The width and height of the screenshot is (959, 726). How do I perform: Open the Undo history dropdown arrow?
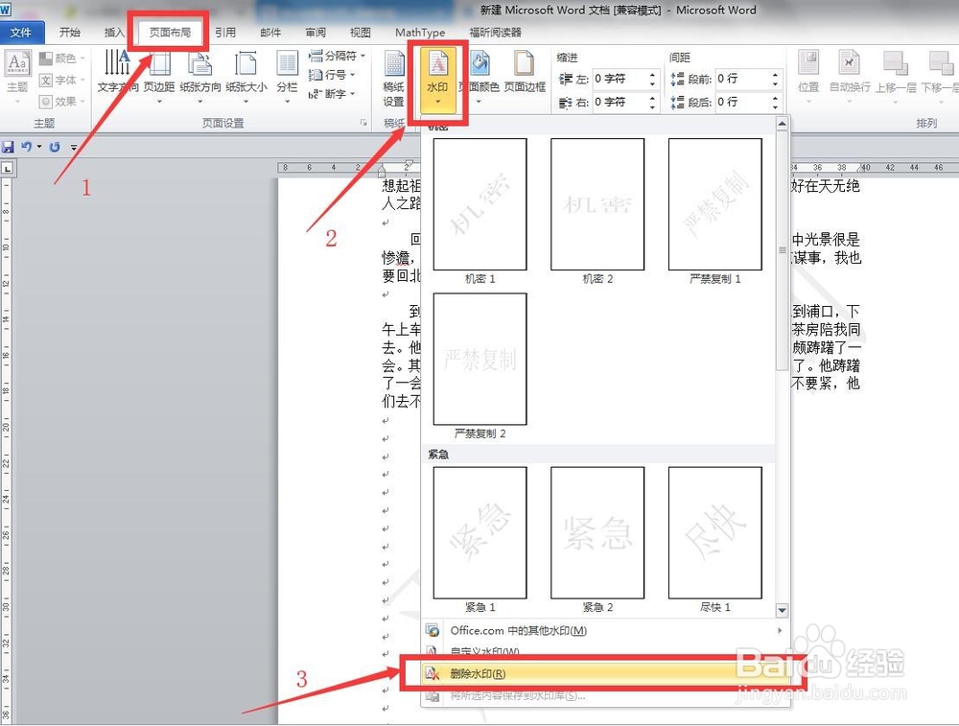[x=39, y=147]
